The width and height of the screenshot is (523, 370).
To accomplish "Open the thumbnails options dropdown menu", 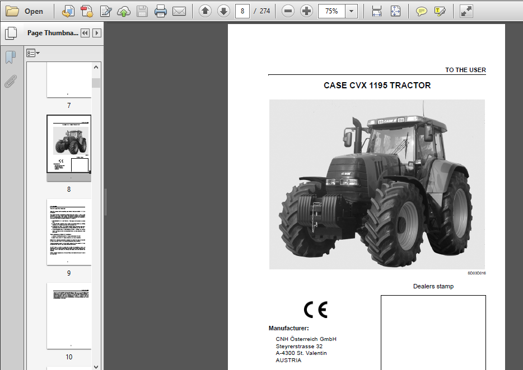I will pos(33,53).
